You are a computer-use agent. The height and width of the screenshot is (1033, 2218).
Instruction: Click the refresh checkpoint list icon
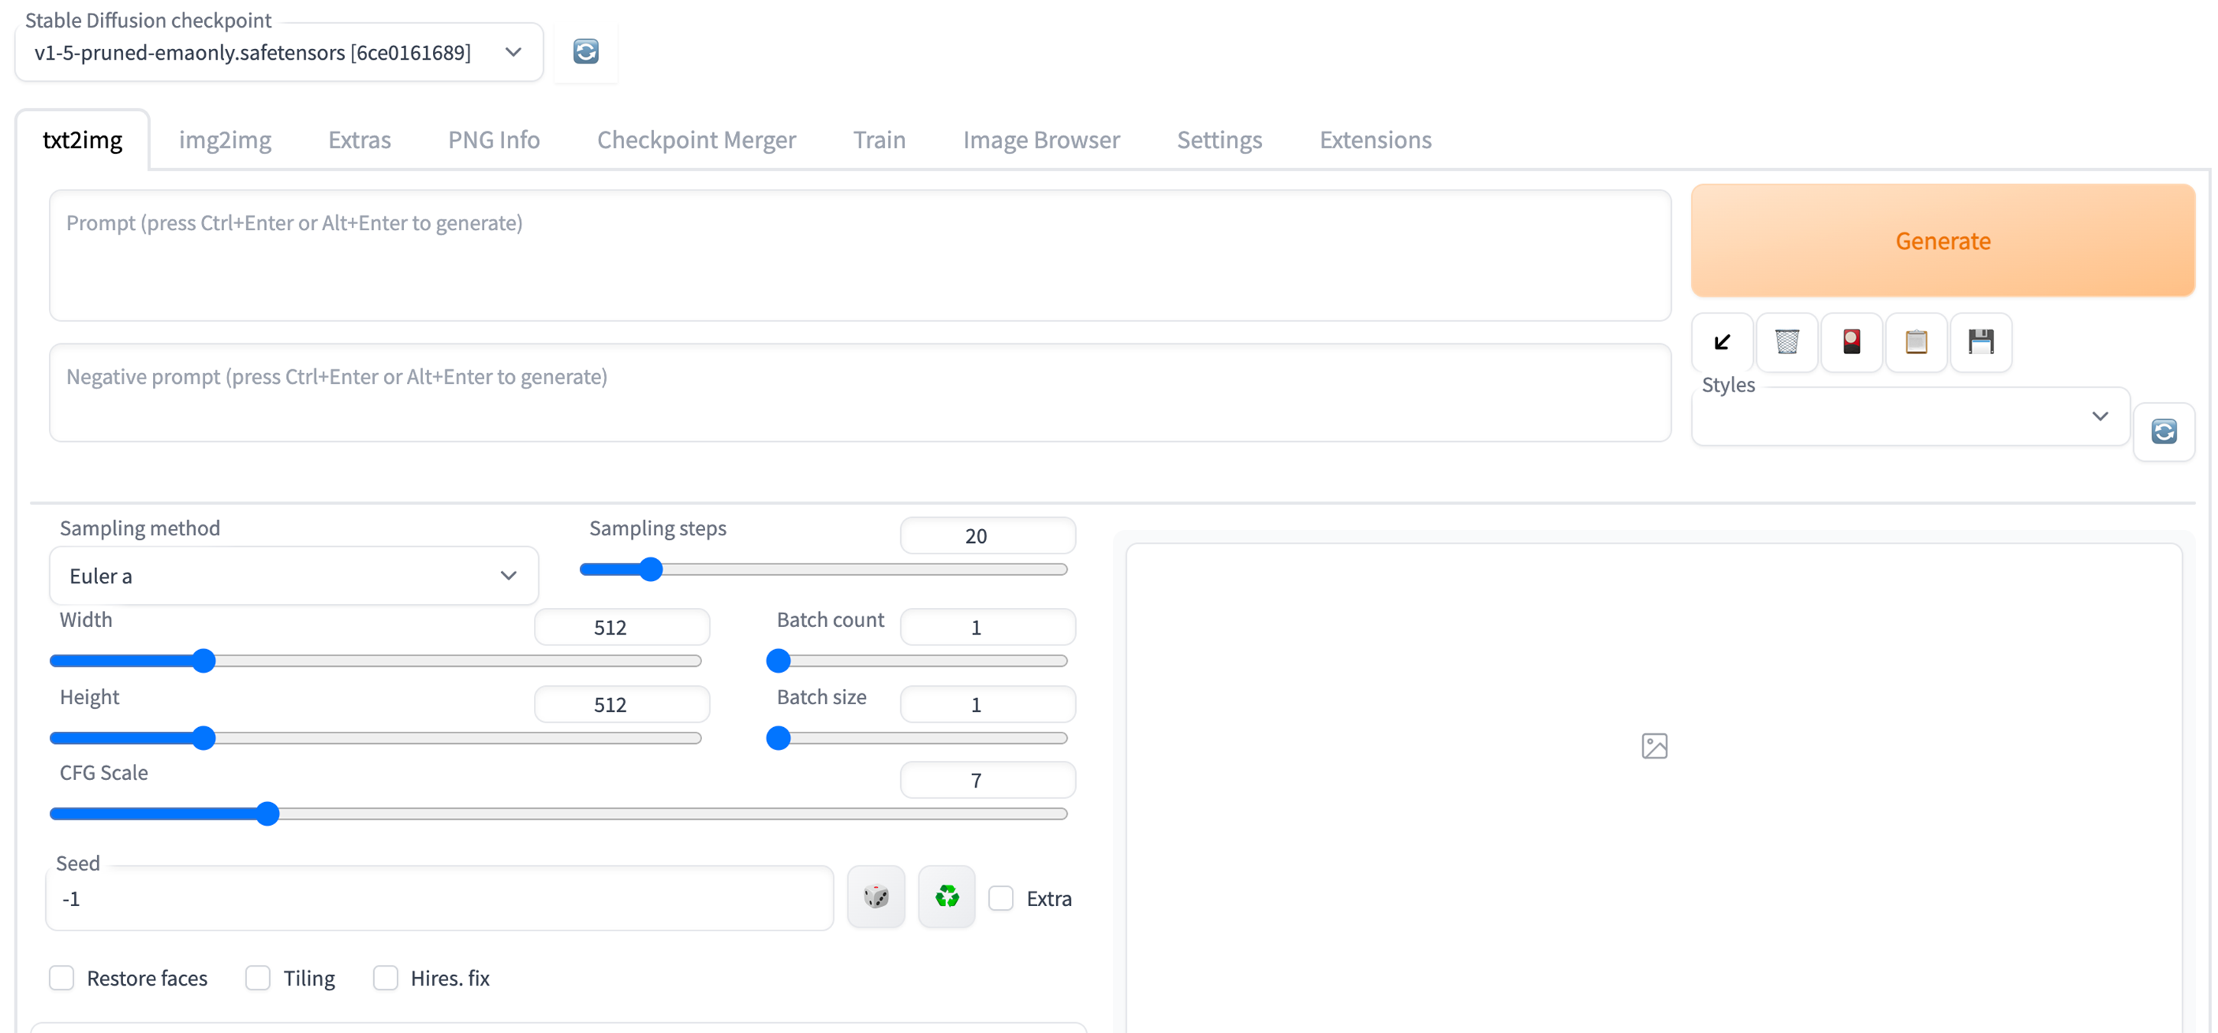pyautogui.click(x=586, y=52)
